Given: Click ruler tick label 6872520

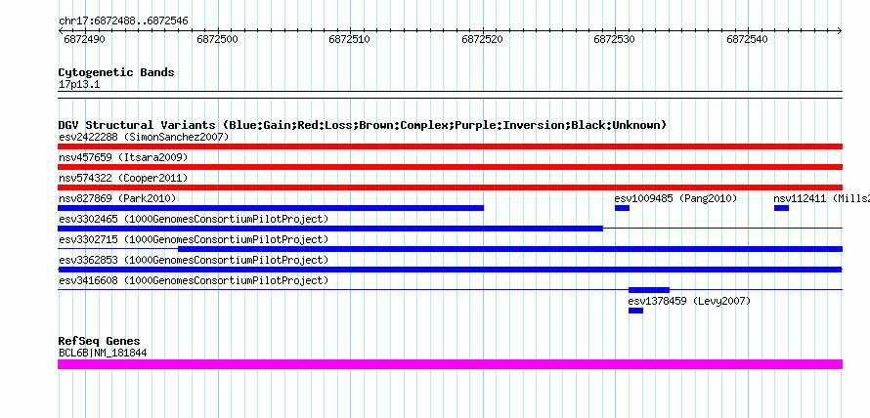Looking at the screenshot, I should pyautogui.click(x=482, y=39).
